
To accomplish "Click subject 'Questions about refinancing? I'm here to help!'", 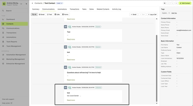I will [84, 73].
